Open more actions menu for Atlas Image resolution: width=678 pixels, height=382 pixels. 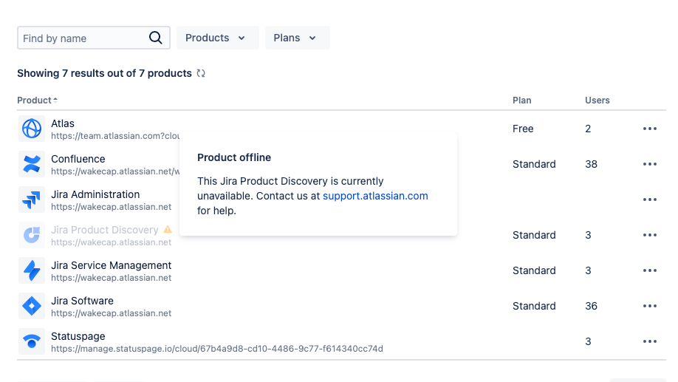[x=649, y=129]
